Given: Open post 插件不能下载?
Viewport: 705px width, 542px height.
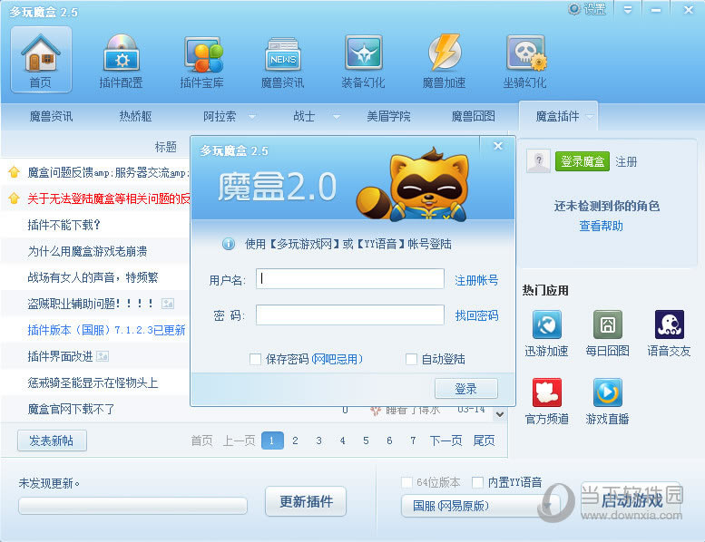Looking at the screenshot, I should click(x=64, y=225).
